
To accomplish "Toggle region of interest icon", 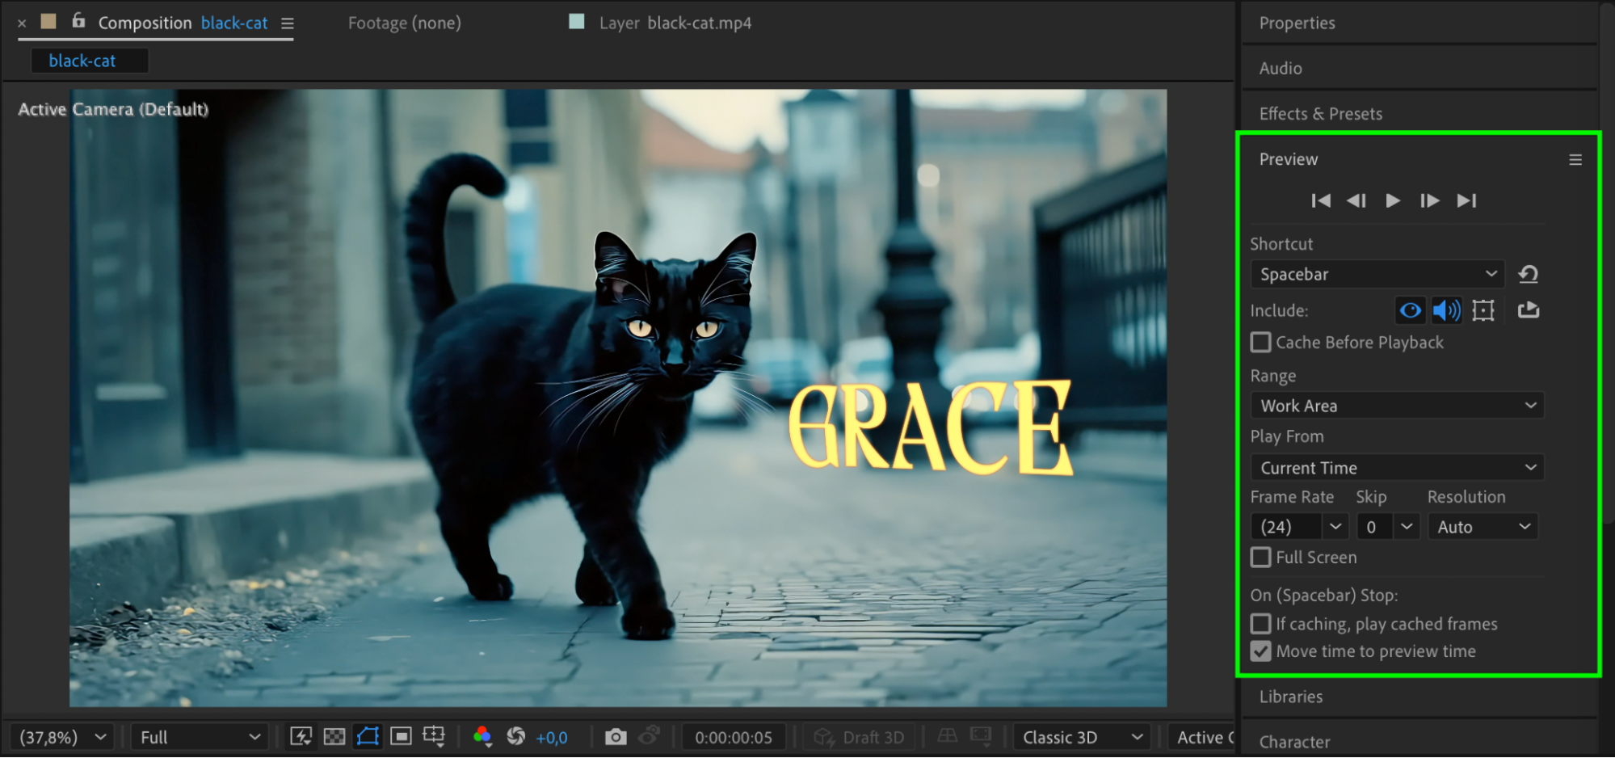I will 401,737.
